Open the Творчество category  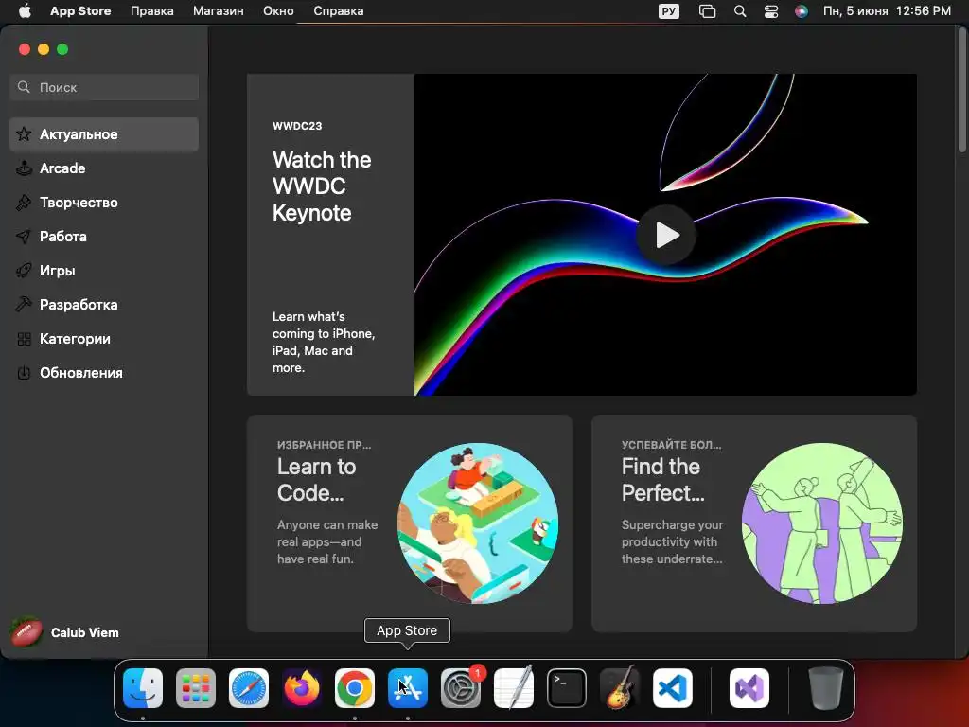click(104, 203)
